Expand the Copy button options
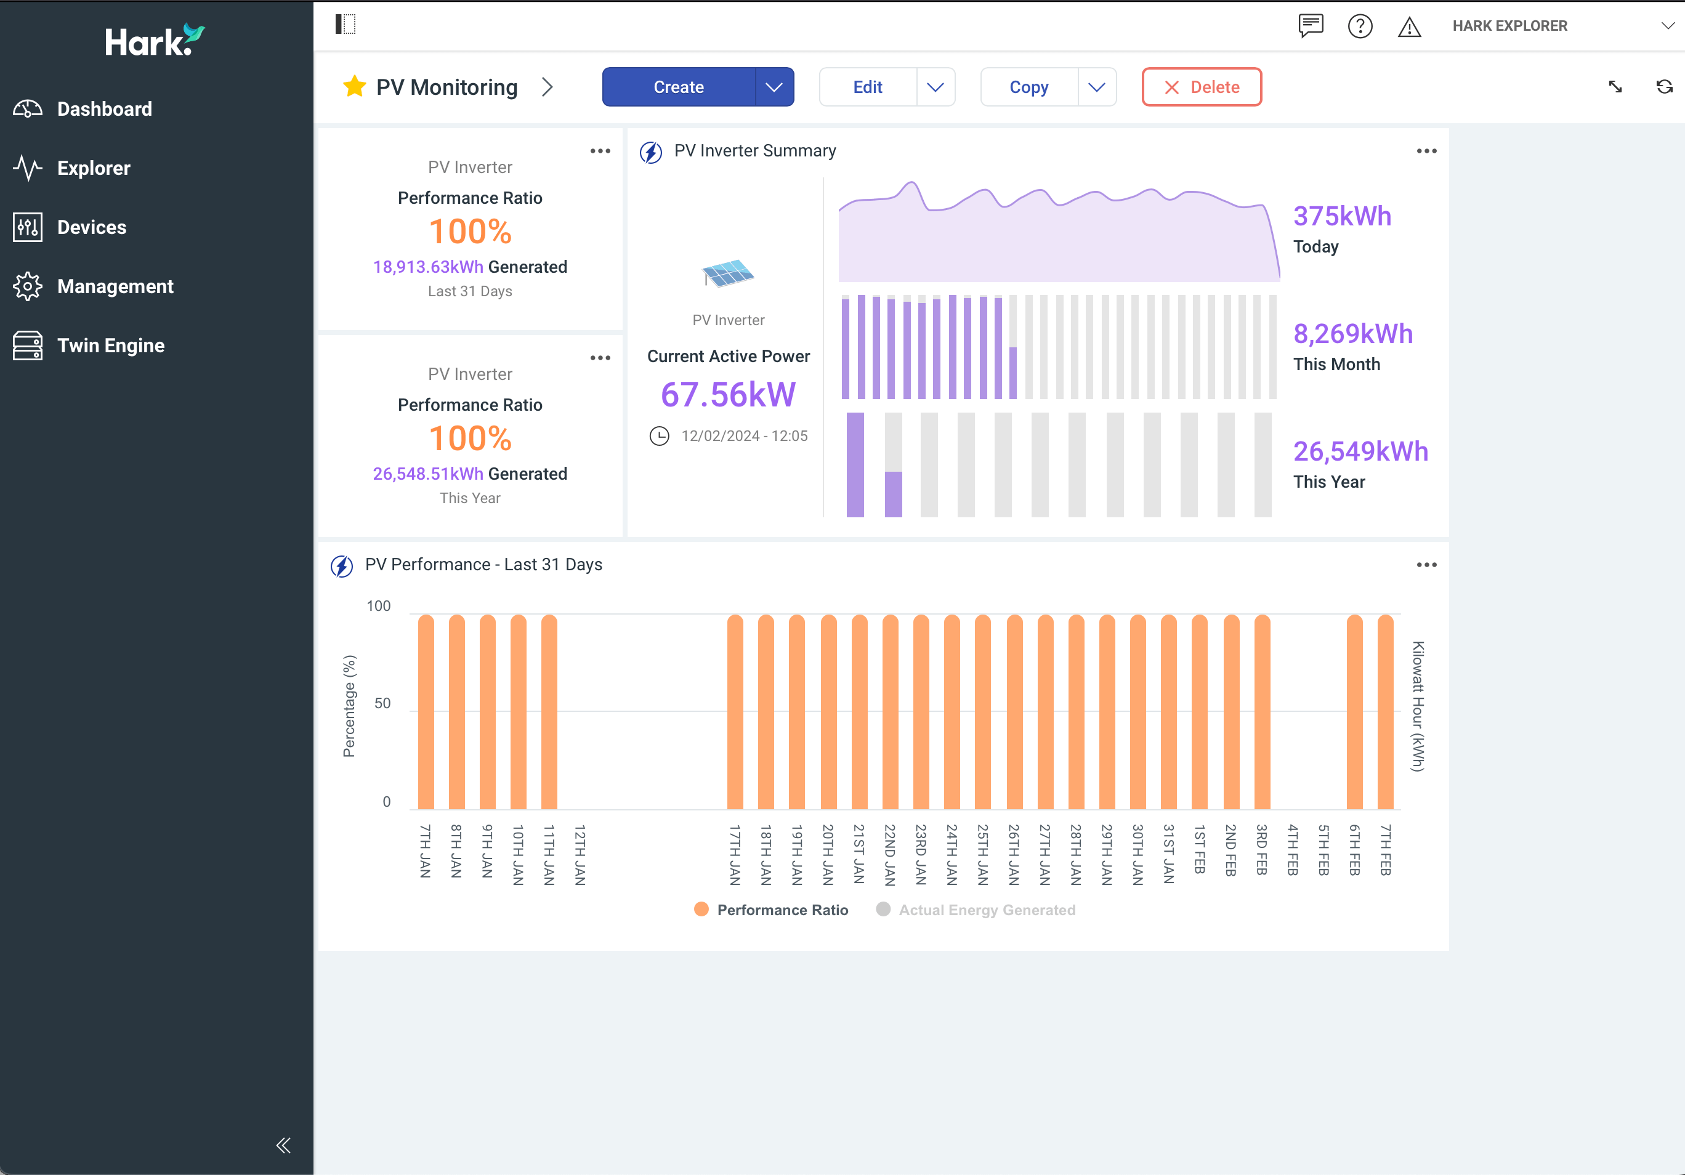 1096,87
